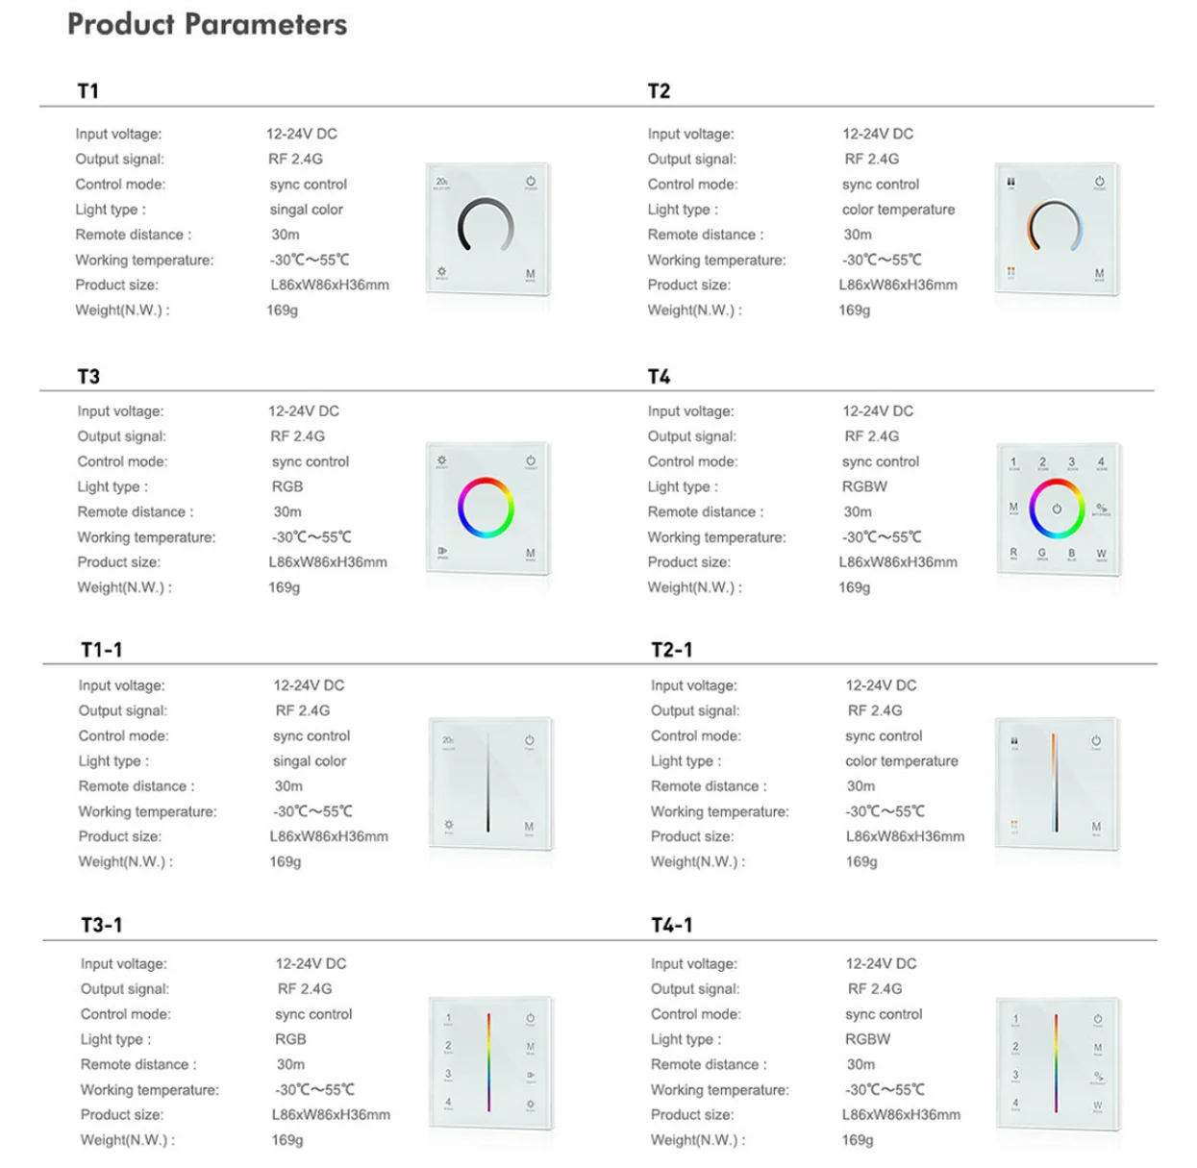The height and width of the screenshot is (1168, 1197).
Task: Tap the brightness sun icon on T1 panel
Action: pyautogui.click(x=441, y=272)
